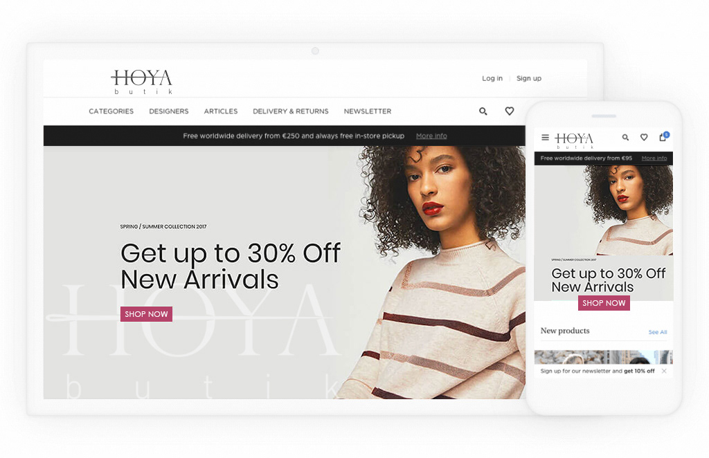Viewport: 709px width, 458px height.
Task: Tap SHOP NOW button on phone screen
Action: pyautogui.click(x=604, y=303)
